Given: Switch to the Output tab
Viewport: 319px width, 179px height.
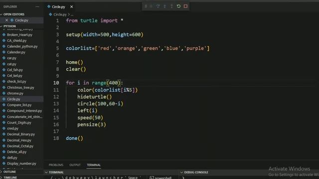Looking at the screenshot, I should pos(75,165).
